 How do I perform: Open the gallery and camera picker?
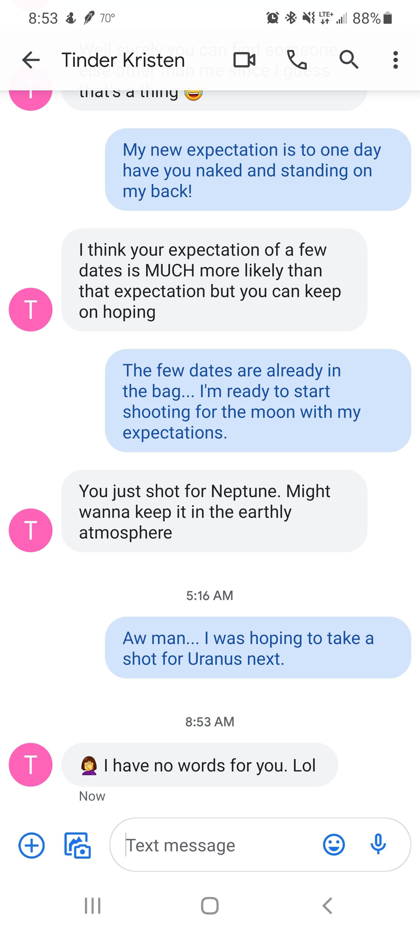pyautogui.click(x=77, y=845)
